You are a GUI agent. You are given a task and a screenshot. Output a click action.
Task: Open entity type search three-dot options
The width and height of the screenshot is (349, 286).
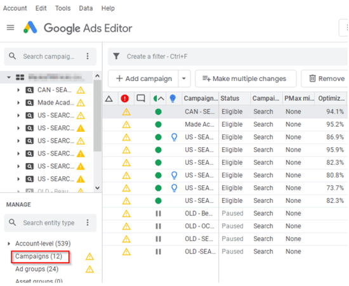pyautogui.click(x=88, y=223)
